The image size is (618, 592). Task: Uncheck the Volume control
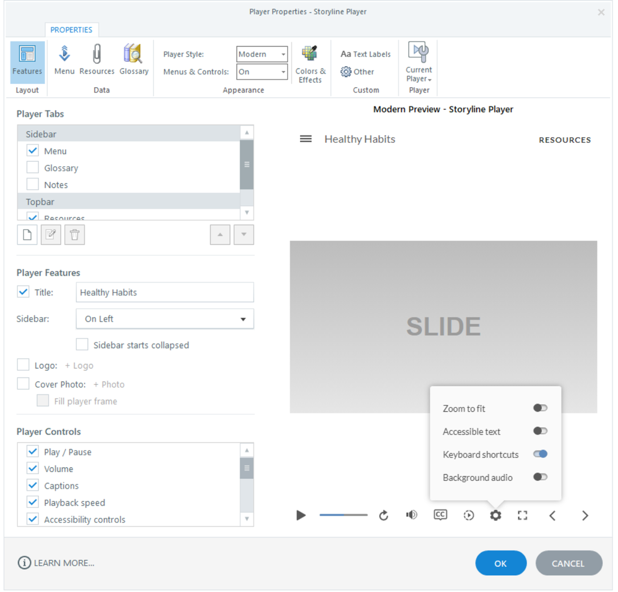click(x=33, y=468)
